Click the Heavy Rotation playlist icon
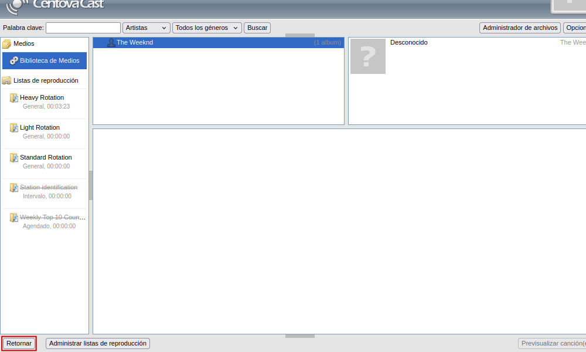586x352 pixels. 14,98
